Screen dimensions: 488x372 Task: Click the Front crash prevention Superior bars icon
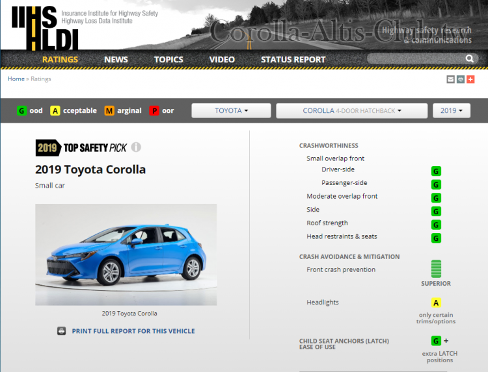coord(436,269)
